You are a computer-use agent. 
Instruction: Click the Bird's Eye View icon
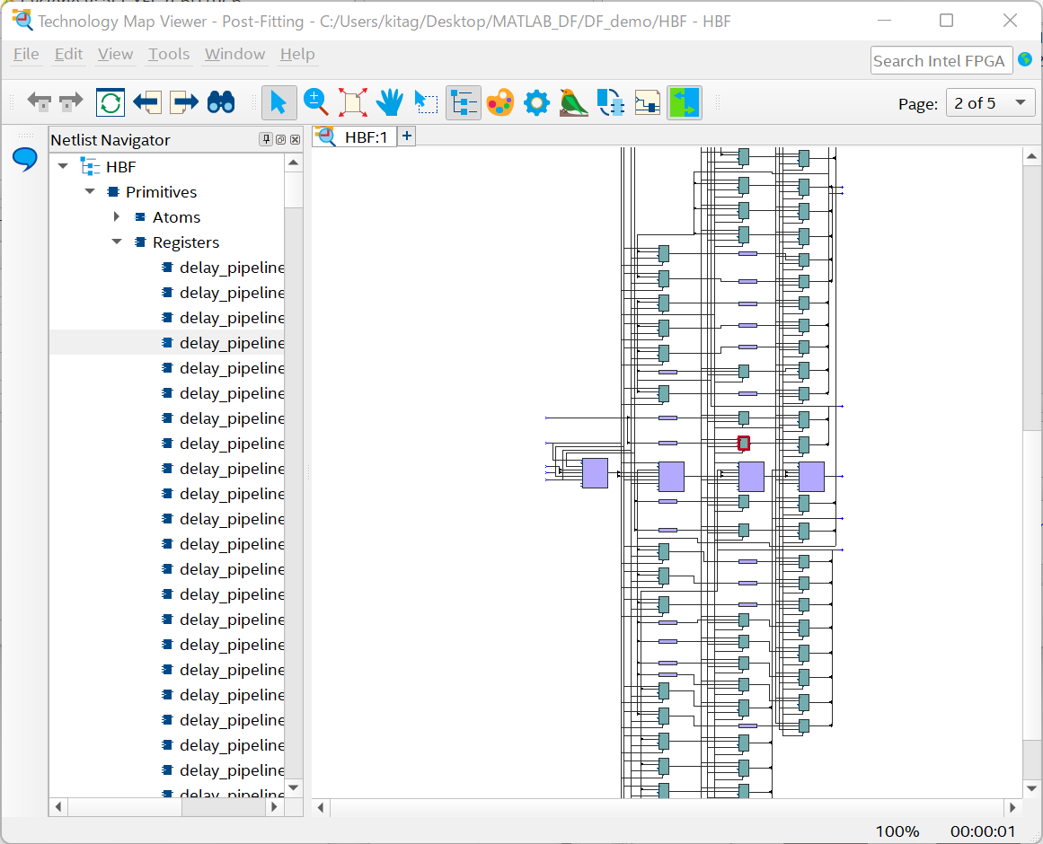(573, 102)
